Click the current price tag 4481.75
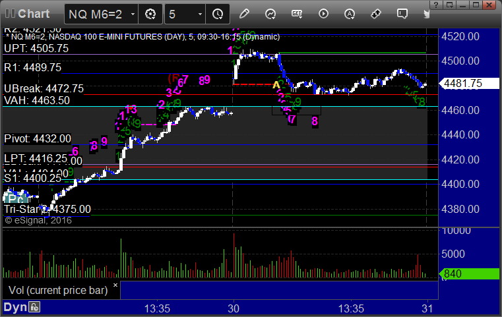The image size is (502, 317). coord(469,83)
